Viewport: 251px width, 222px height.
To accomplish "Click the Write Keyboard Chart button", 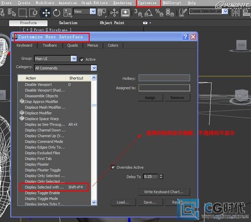I will 164,192.
